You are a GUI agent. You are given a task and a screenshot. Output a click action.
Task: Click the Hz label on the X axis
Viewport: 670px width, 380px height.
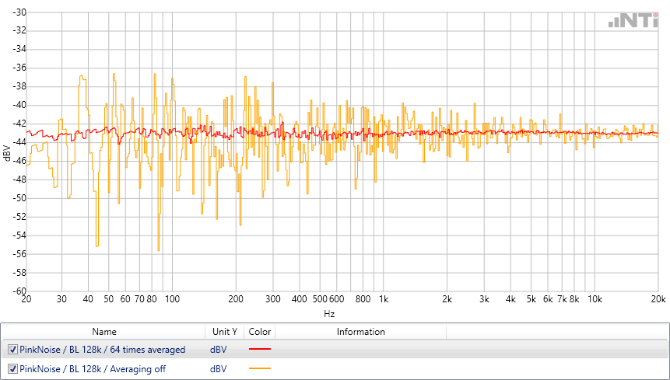tap(329, 314)
